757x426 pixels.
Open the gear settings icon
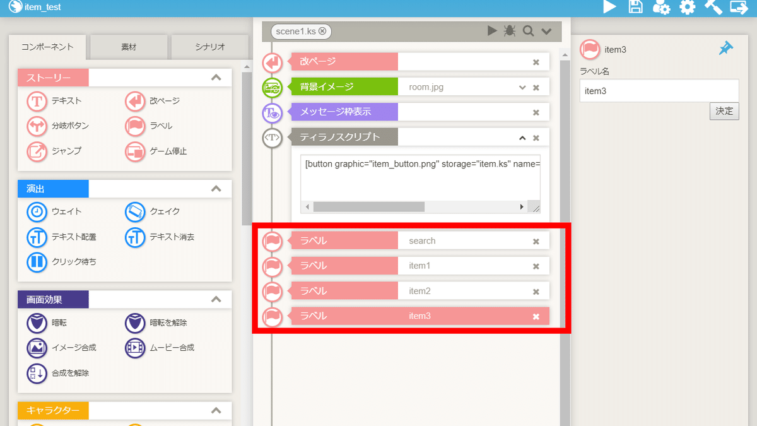(x=687, y=7)
